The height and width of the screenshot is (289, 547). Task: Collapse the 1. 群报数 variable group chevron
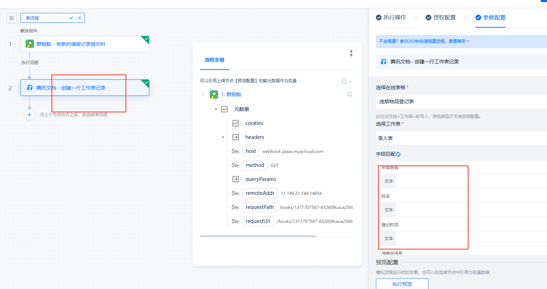(203, 94)
